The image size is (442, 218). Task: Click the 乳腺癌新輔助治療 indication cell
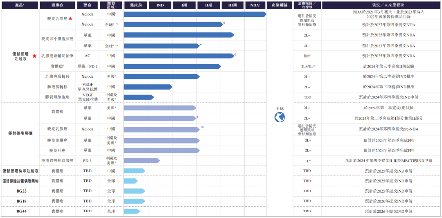pos(57,56)
